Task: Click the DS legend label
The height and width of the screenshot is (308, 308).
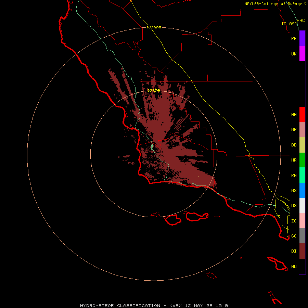Action: click(x=294, y=206)
